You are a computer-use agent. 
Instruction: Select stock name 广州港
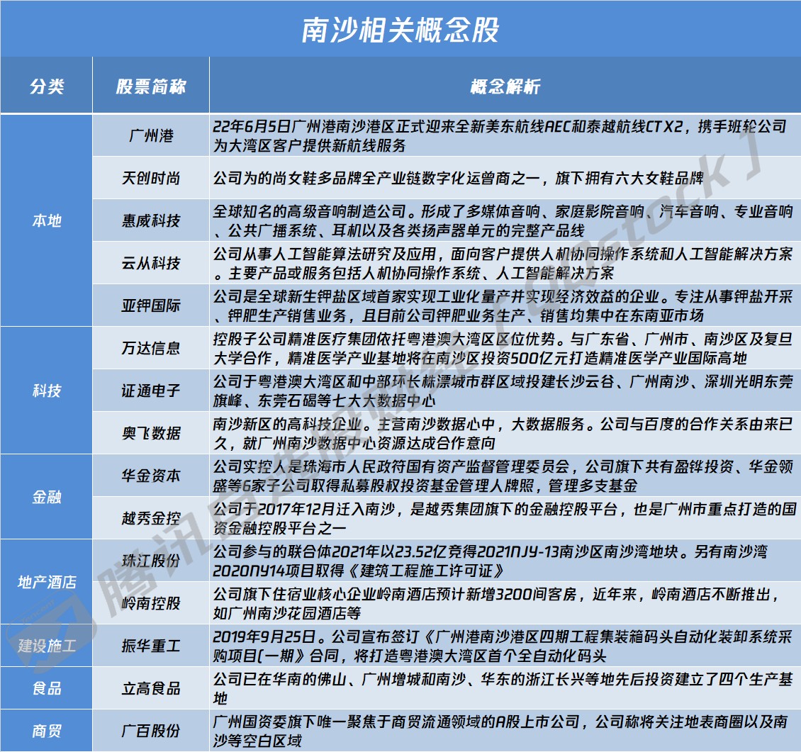[x=151, y=135]
